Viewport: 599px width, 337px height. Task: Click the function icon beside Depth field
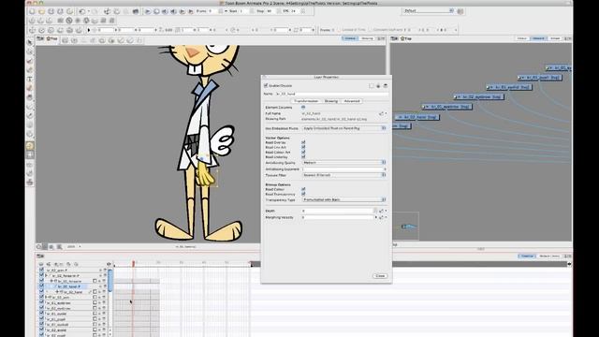(381, 211)
